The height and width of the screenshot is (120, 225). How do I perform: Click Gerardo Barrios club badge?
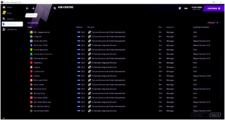[x=31, y=58]
